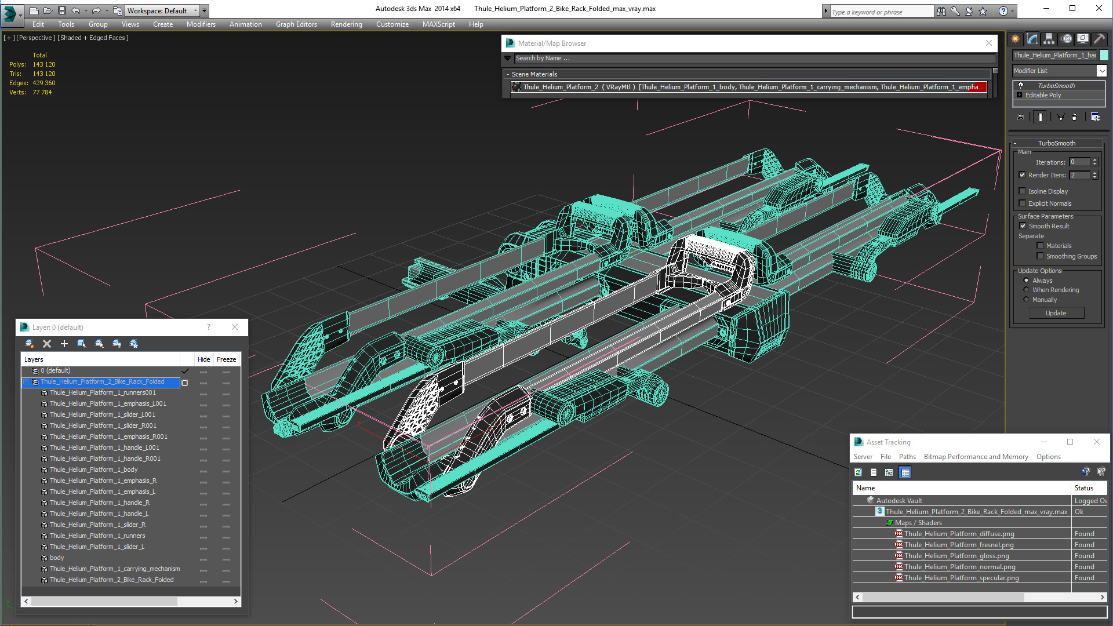Screen dimensions: 1113x626
Task: Open the Paths menu in Asset Tracking
Action: (x=907, y=457)
